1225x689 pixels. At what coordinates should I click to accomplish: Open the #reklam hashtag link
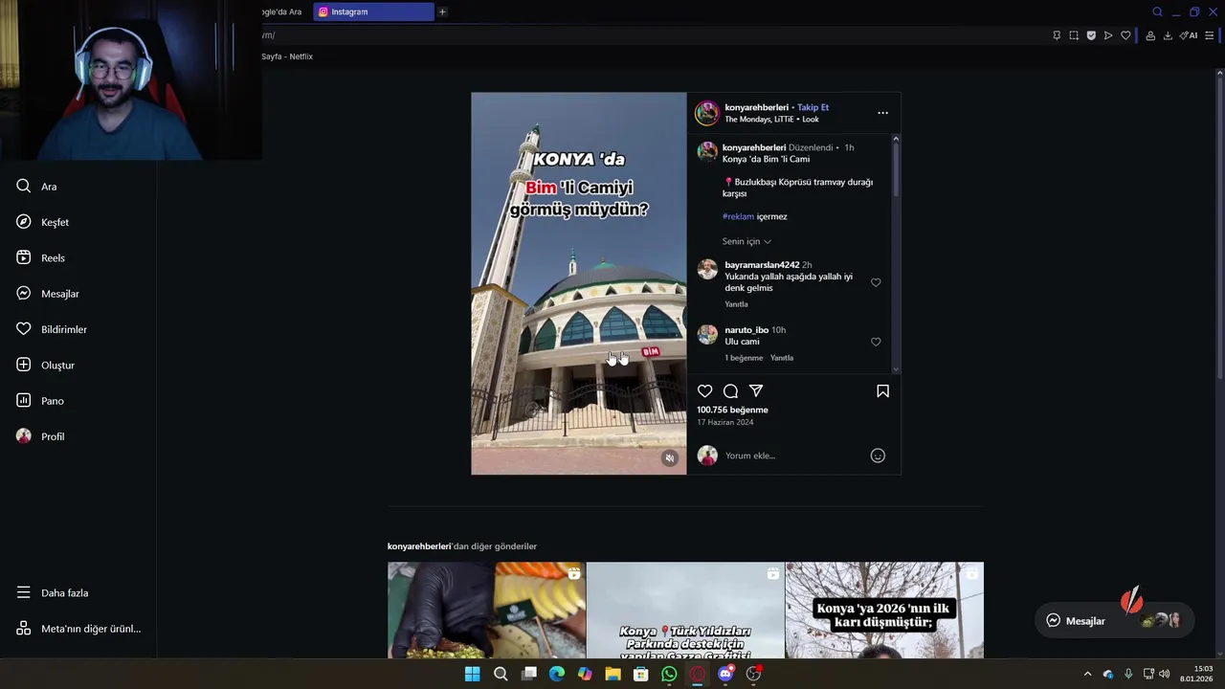(x=738, y=216)
